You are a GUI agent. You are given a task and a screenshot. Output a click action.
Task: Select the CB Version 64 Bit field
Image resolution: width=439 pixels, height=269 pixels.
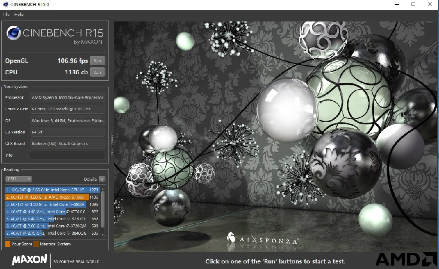(x=67, y=132)
